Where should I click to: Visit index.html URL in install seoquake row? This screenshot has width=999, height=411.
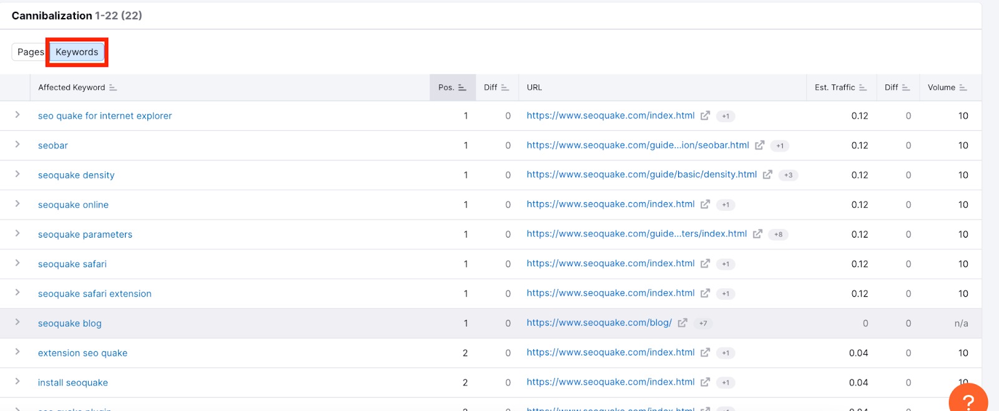click(x=611, y=382)
